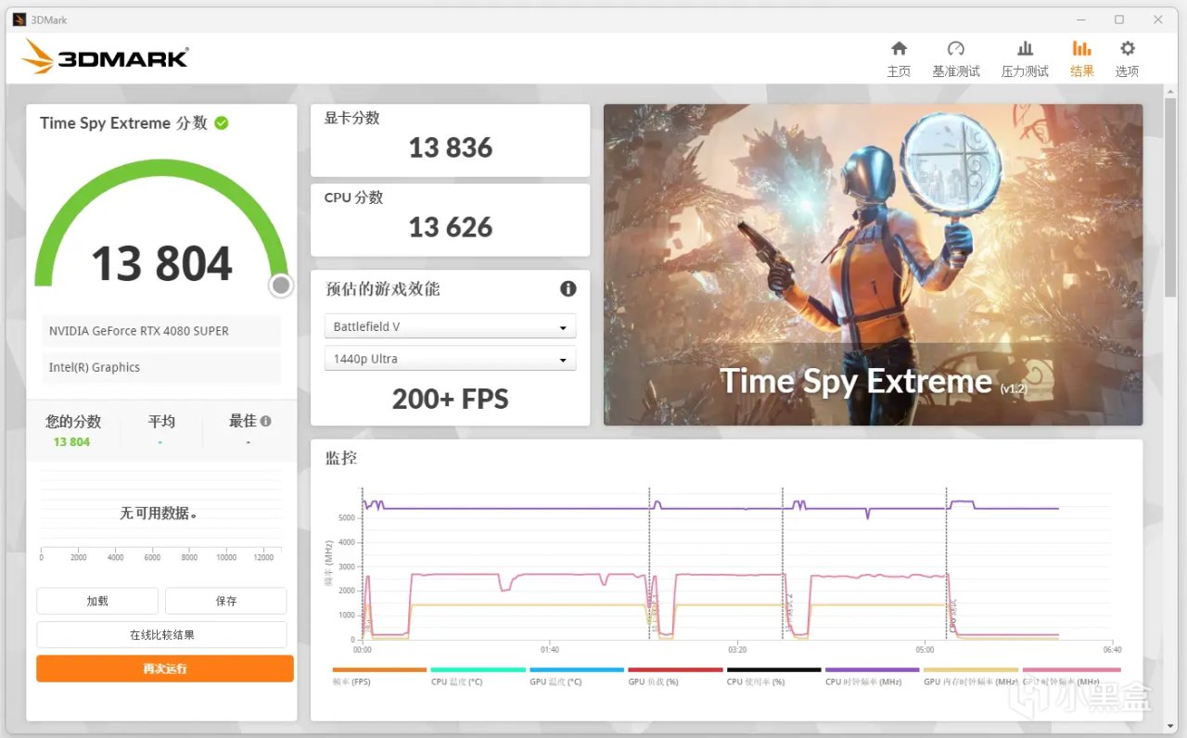Minimize the 3DMark window
This screenshot has height=738, width=1187.
1081,19
